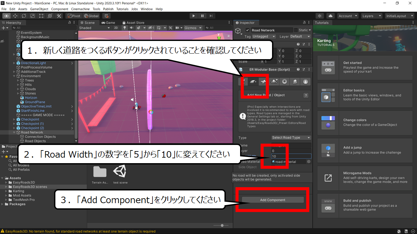Click the info toolbar icon

[x=306, y=82]
